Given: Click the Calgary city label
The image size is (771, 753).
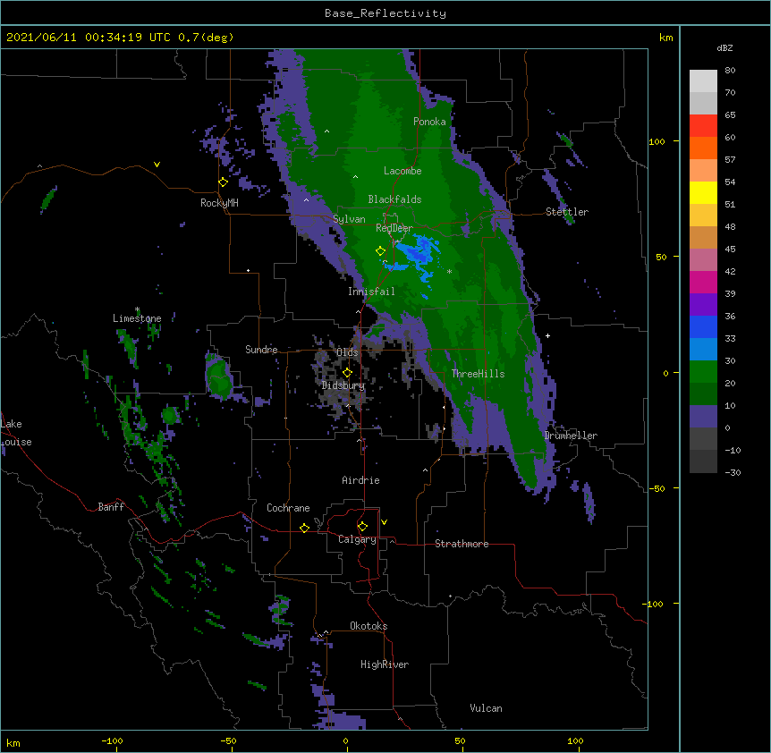Looking at the screenshot, I should (358, 539).
